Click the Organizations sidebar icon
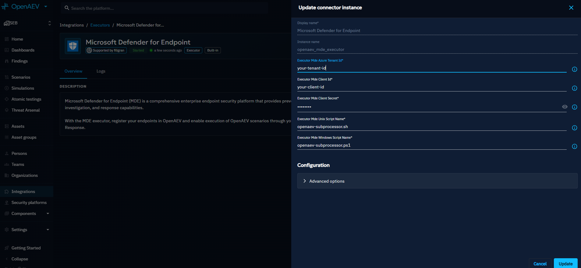The image size is (581, 268). 7,175
